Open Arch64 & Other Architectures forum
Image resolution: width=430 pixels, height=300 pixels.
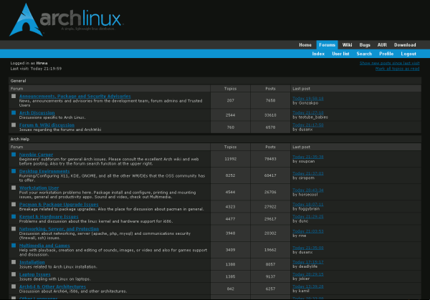(52, 286)
